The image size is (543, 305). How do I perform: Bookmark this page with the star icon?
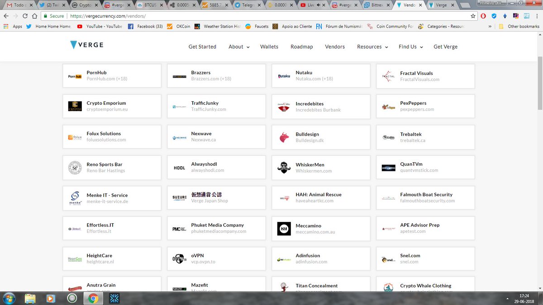click(473, 16)
